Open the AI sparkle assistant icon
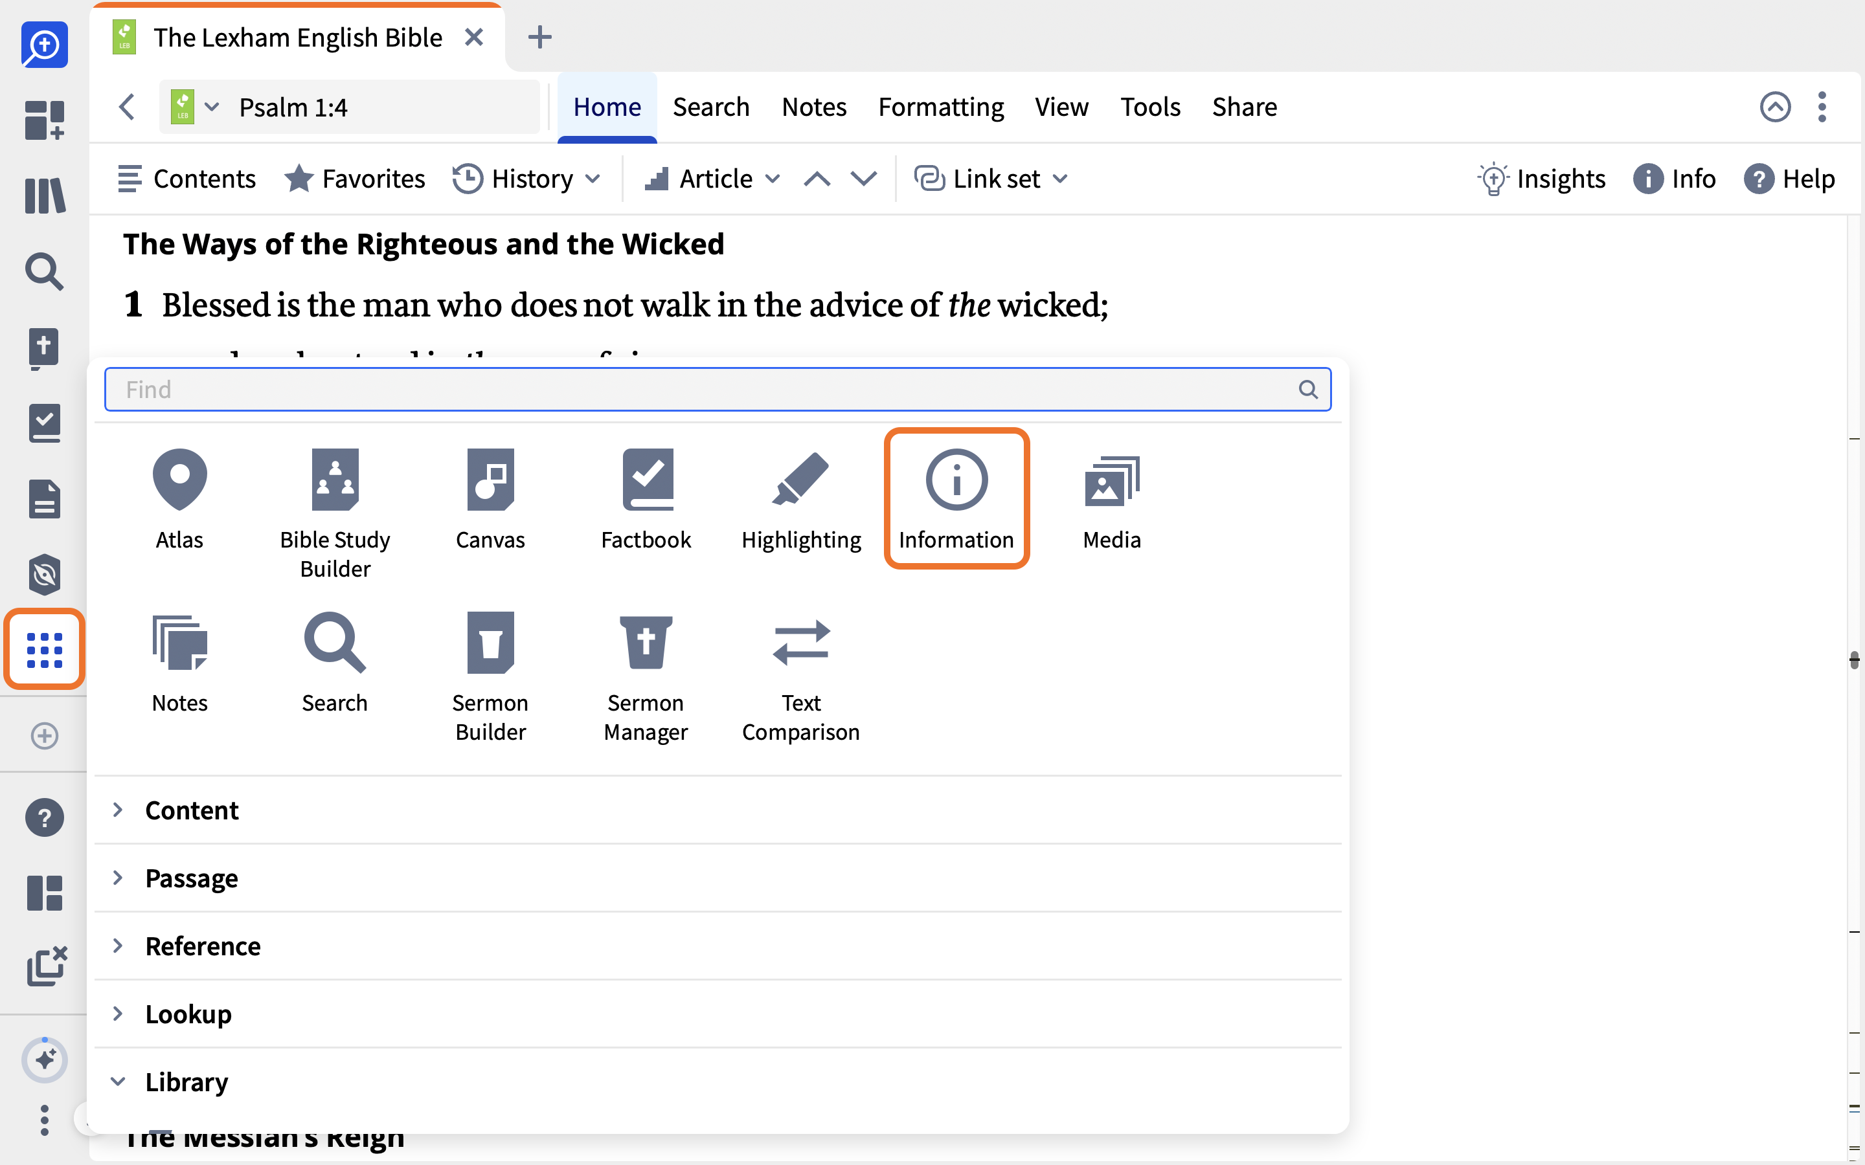The image size is (1865, 1165). (45, 1060)
